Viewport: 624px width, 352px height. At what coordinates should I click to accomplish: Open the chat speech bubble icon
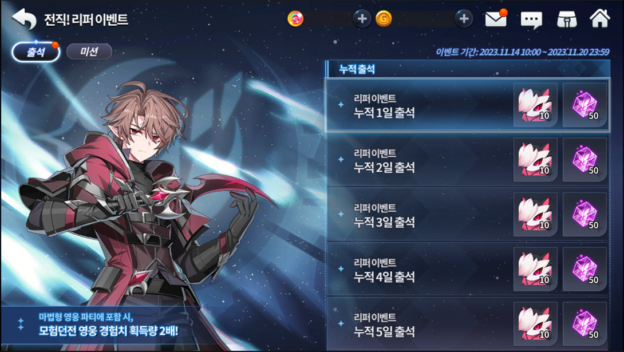(x=531, y=19)
